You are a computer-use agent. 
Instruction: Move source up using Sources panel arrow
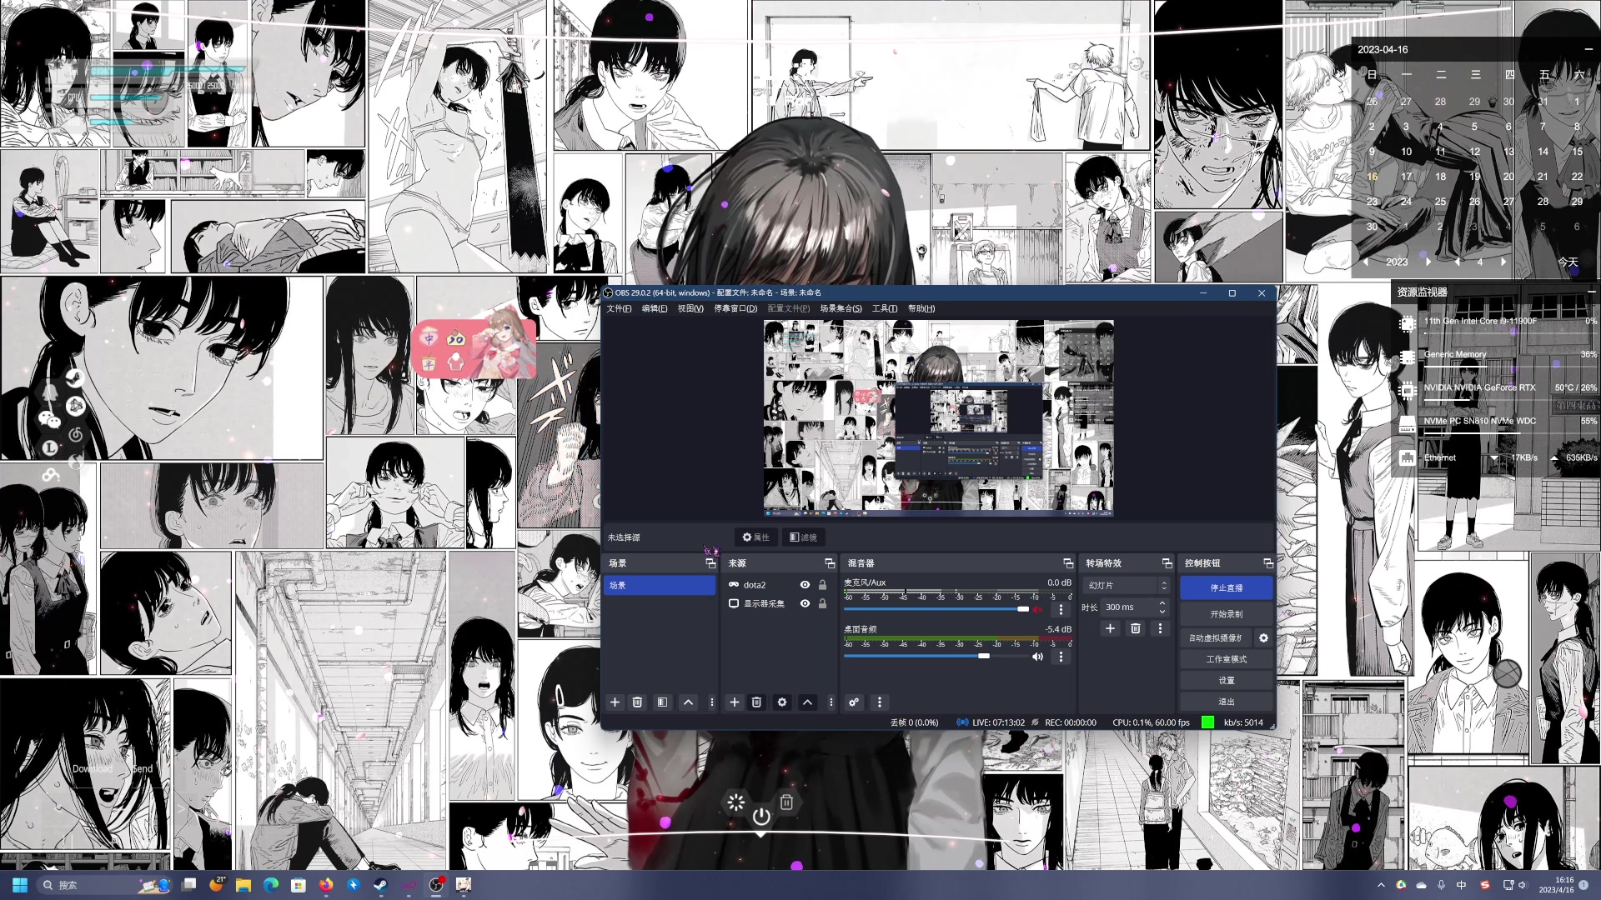pos(807,702)
